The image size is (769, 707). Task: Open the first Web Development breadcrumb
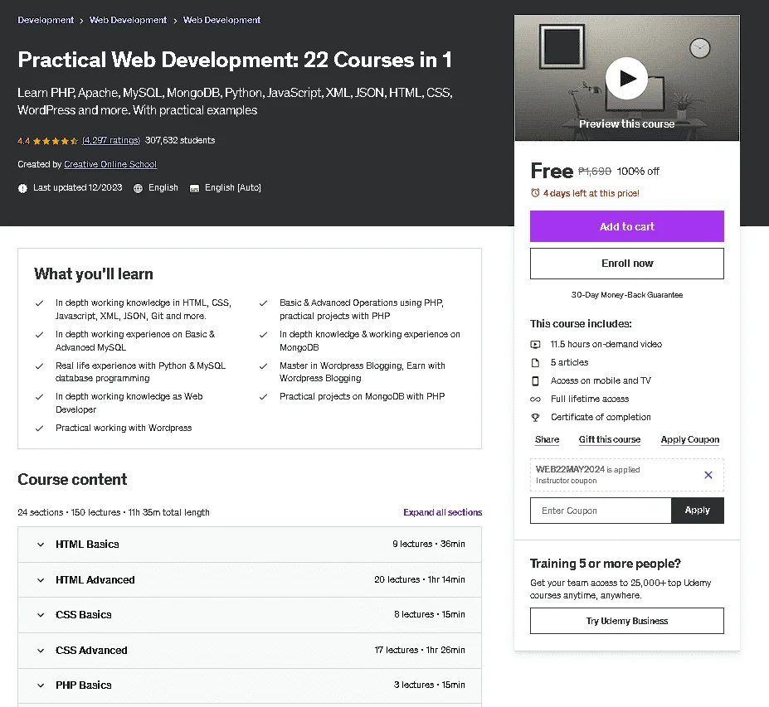(128, 20)
